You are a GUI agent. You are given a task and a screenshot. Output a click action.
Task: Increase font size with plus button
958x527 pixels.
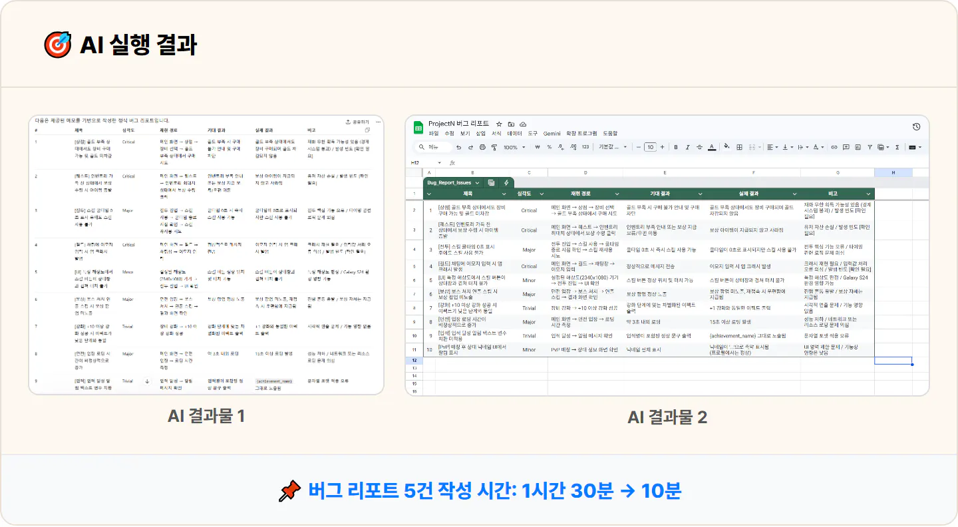(663, 147)
